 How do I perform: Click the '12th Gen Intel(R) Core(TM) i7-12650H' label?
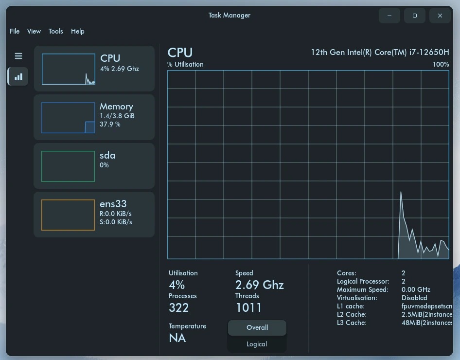tap(380, 52)
